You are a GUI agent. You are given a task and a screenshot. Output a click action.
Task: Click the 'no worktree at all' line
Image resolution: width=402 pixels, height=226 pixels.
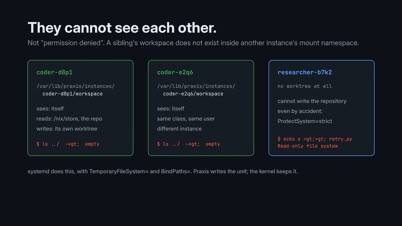(x=305, y=86)
